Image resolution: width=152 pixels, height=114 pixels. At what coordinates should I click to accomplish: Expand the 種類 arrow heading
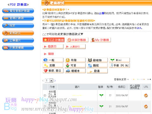[x=49, y=54]
